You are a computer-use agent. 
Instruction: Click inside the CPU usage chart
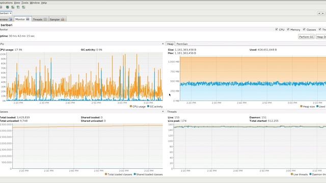coord(85,77)
